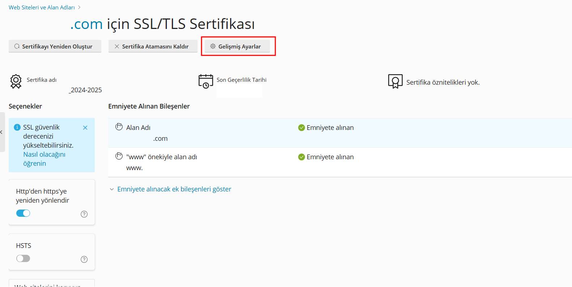Open help for Http to https redirect
The width and height of the screenshot is (572, 287).
(x=84, y=214)
